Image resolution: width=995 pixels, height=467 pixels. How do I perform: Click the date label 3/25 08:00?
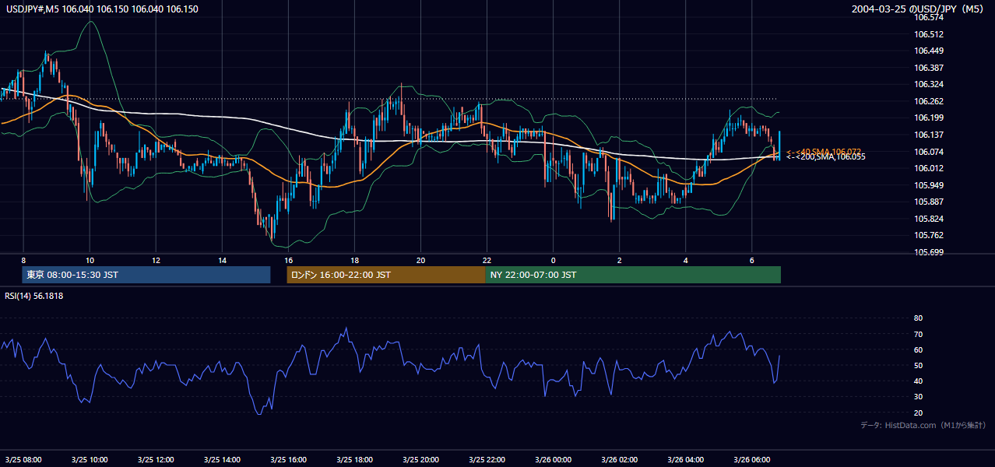tap(24, 459)
